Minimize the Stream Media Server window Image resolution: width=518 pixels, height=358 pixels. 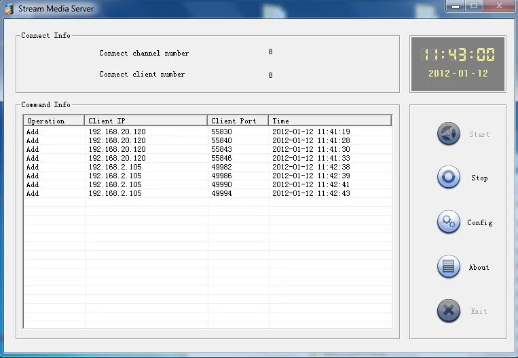point(456,6)
